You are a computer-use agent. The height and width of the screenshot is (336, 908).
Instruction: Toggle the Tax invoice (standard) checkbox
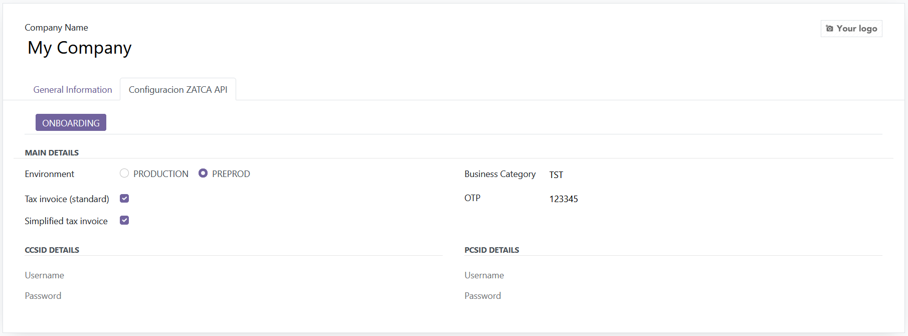(x=124, y=199)
